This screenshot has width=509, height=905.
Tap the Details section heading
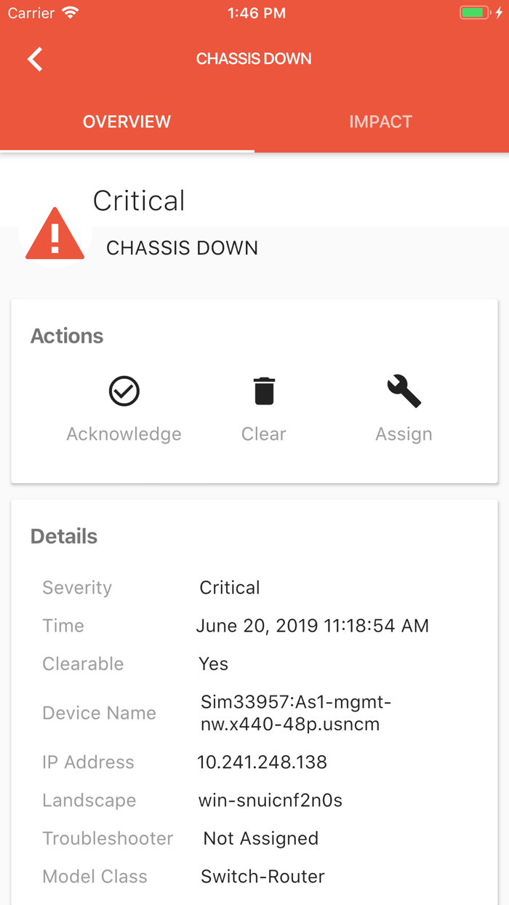tap(64, 536)
